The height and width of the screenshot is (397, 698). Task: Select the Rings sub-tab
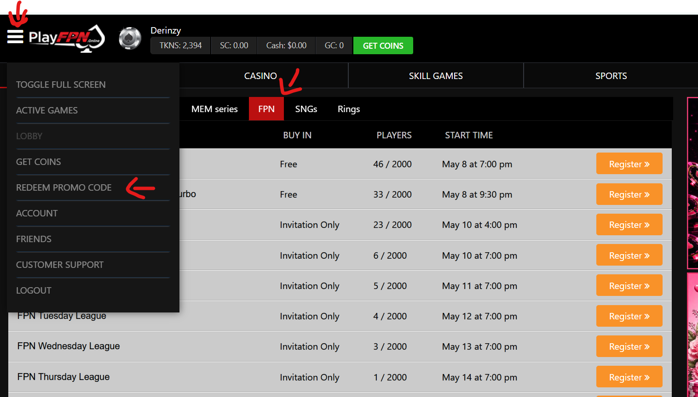point(349,109)
